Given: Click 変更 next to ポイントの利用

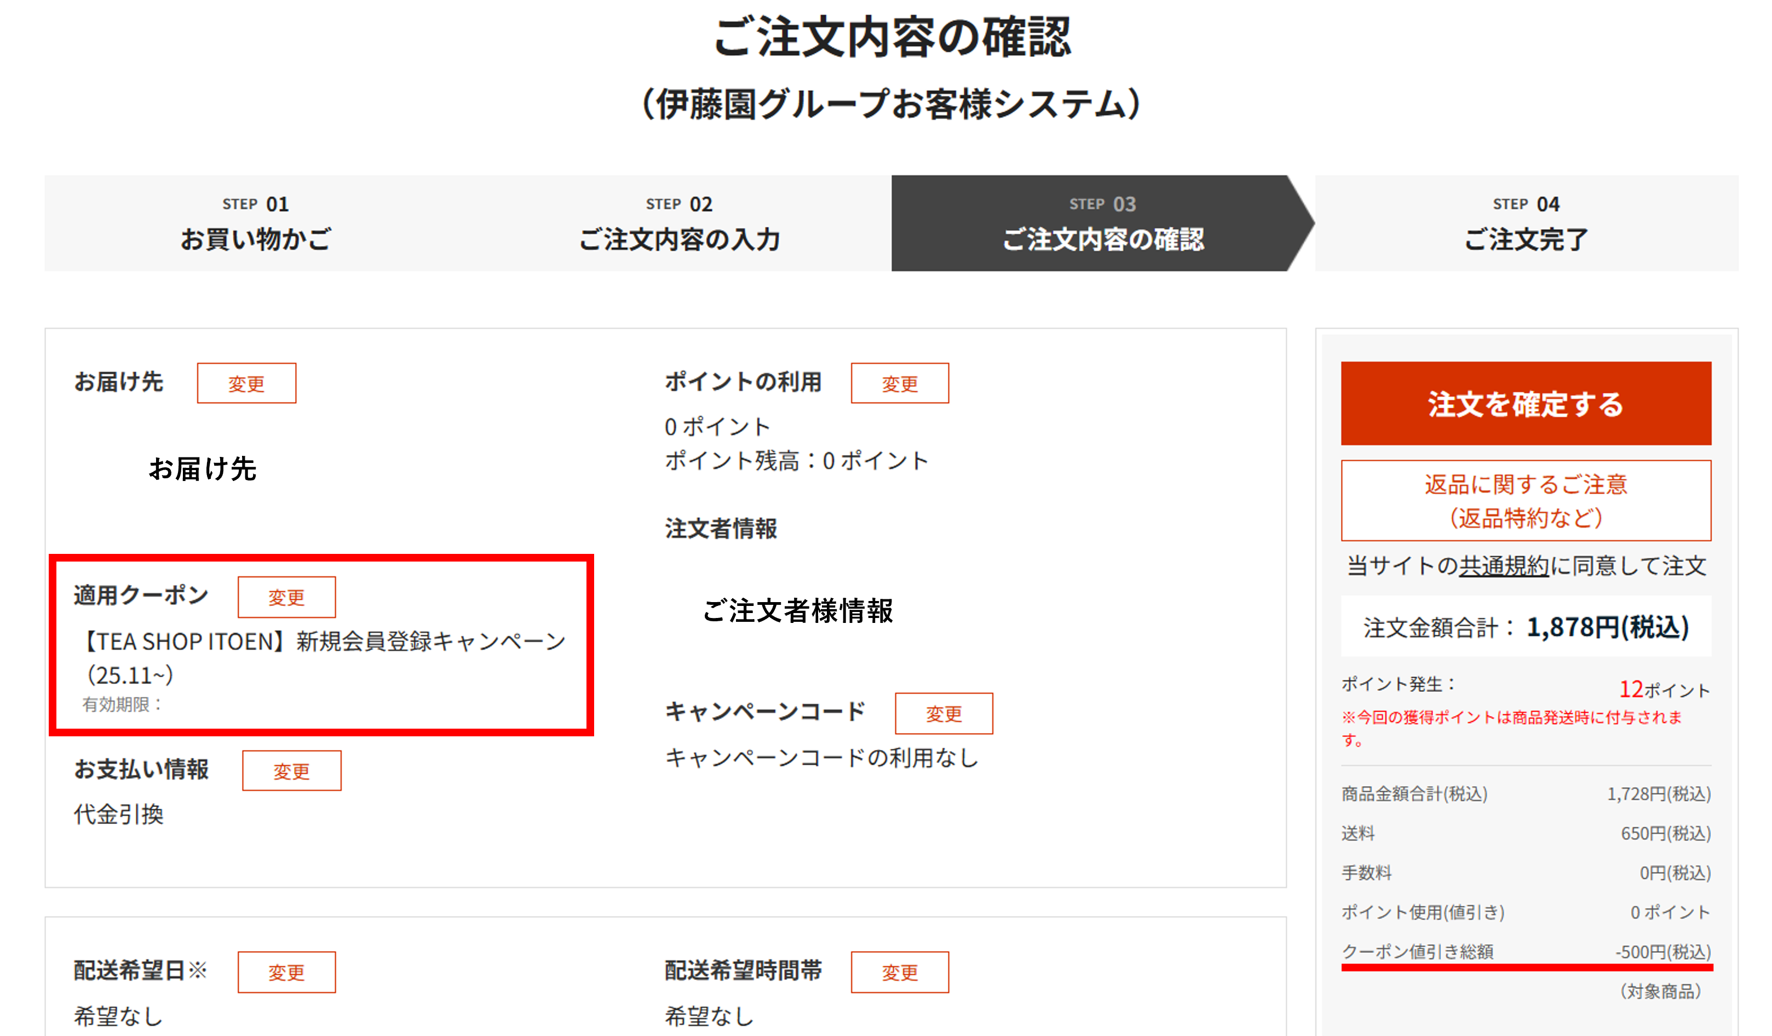Looking at the screenshot, I should 899,384.
